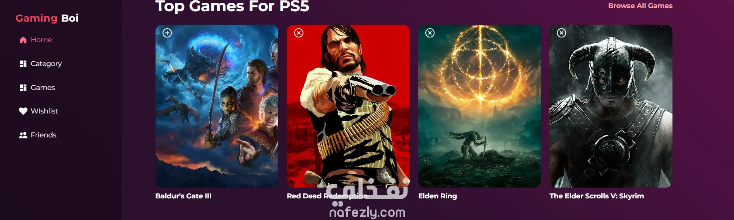Click the Category grid icon
The width and height of the screenshot is (734, 220).
(x=23, y=64)
